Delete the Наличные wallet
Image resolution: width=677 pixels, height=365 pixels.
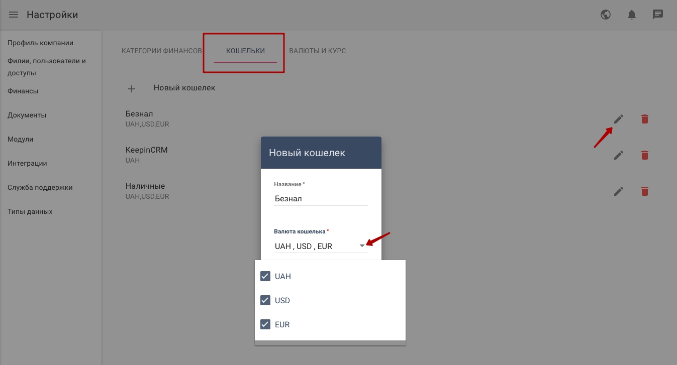tap(645, 191)
